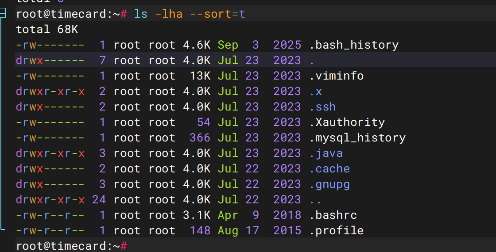Click the 'Sep' month of .bash_history
Screen dimensions: 496x252
(228, 45)
